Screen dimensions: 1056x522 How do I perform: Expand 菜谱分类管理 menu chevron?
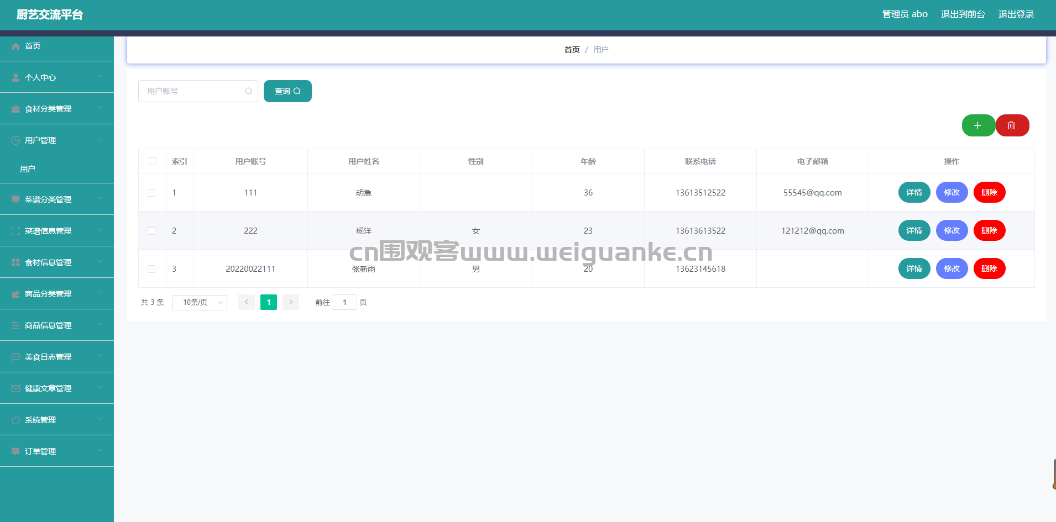coord(100,198)
